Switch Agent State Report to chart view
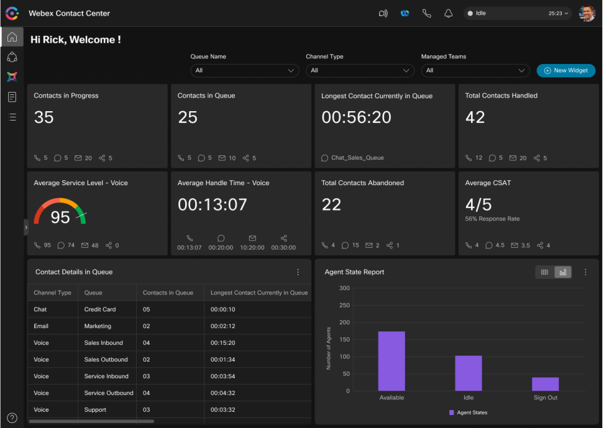The width and height of the screenshot is (609, 428). (x=563, y=272)
